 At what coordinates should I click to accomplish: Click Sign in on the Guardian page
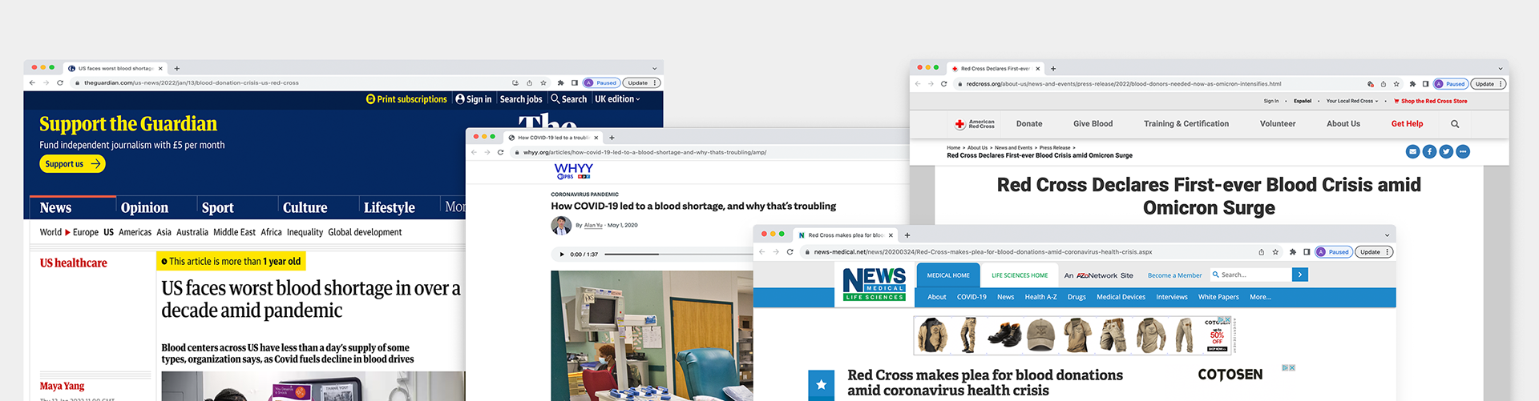click(473, 99)
